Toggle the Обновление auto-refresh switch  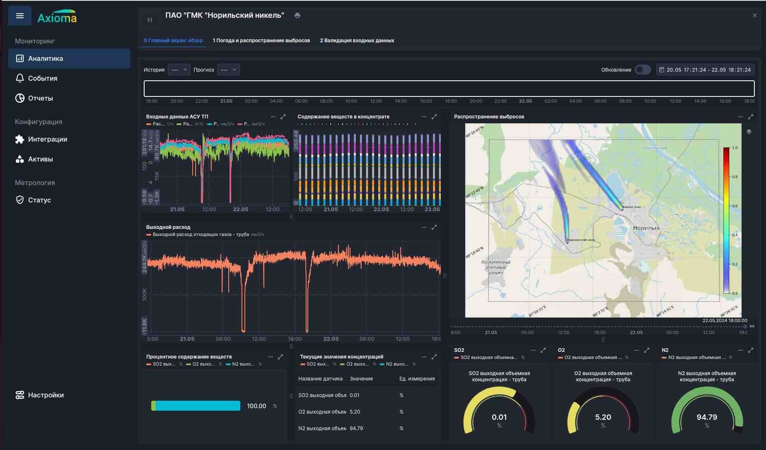tap(643, 70)
